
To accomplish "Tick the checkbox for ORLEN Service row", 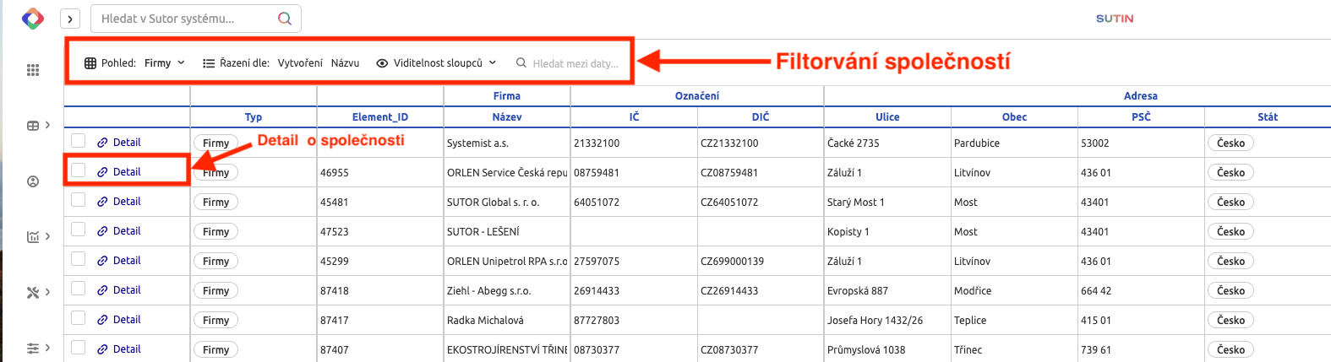I will coord(79,170).
